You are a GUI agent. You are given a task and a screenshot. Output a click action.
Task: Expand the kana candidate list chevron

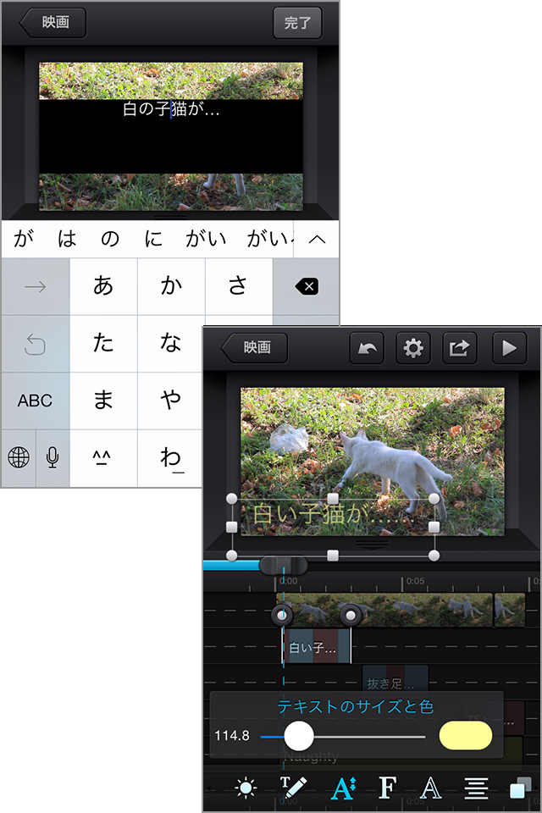coord(317,240)
